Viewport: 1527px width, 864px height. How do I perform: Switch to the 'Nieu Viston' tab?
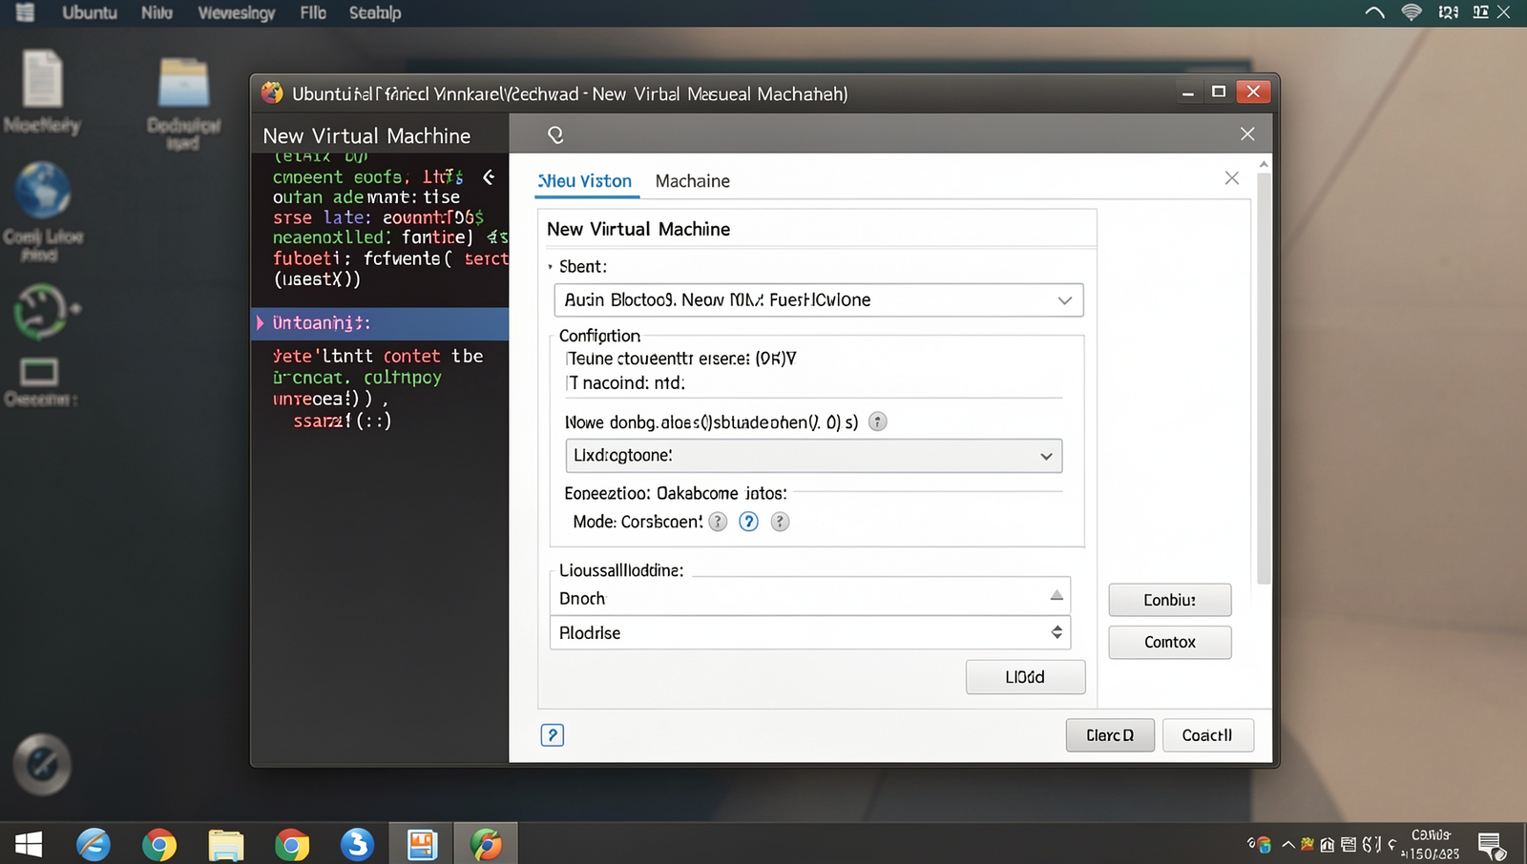[586, 181]
